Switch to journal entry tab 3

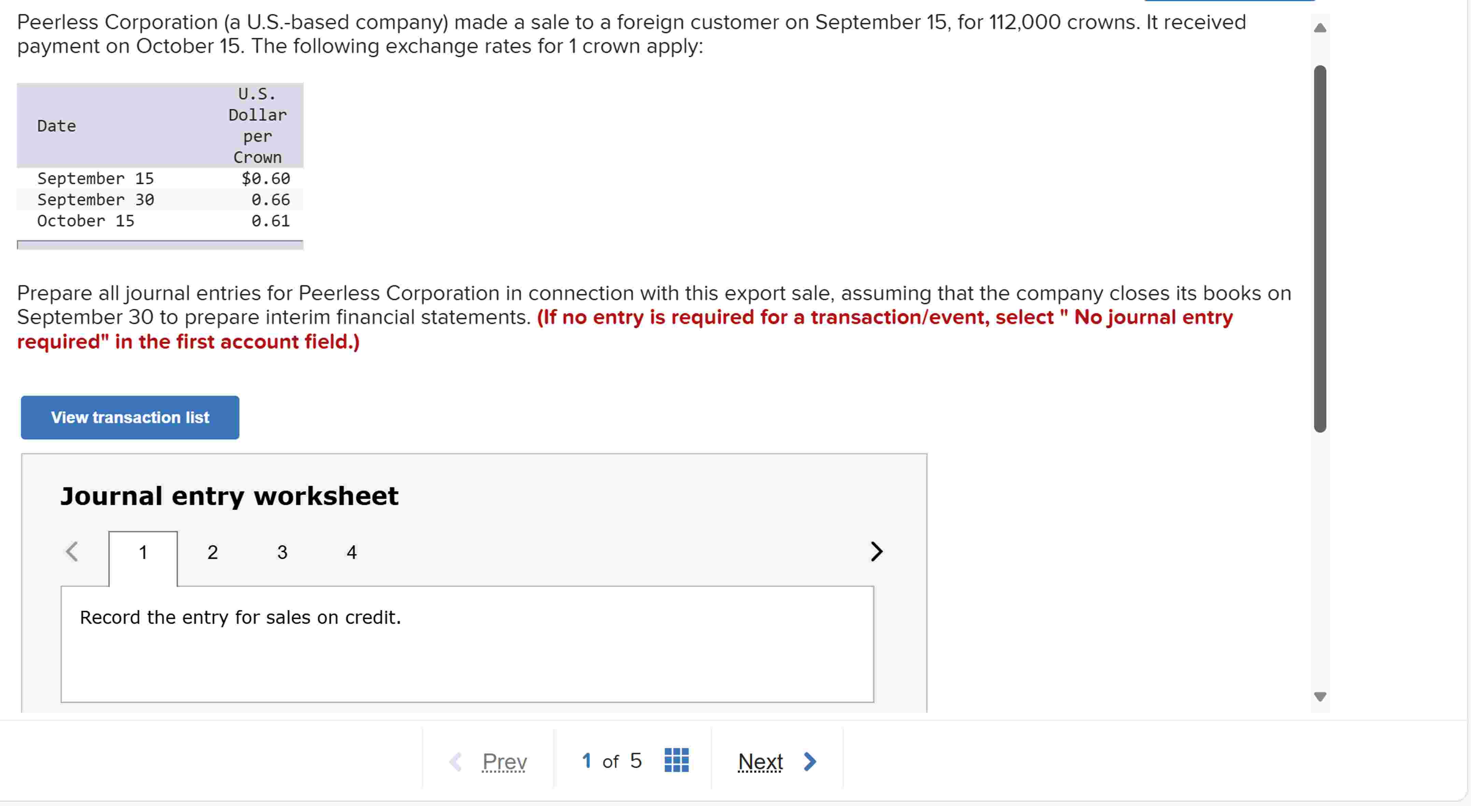coord(282,552)
